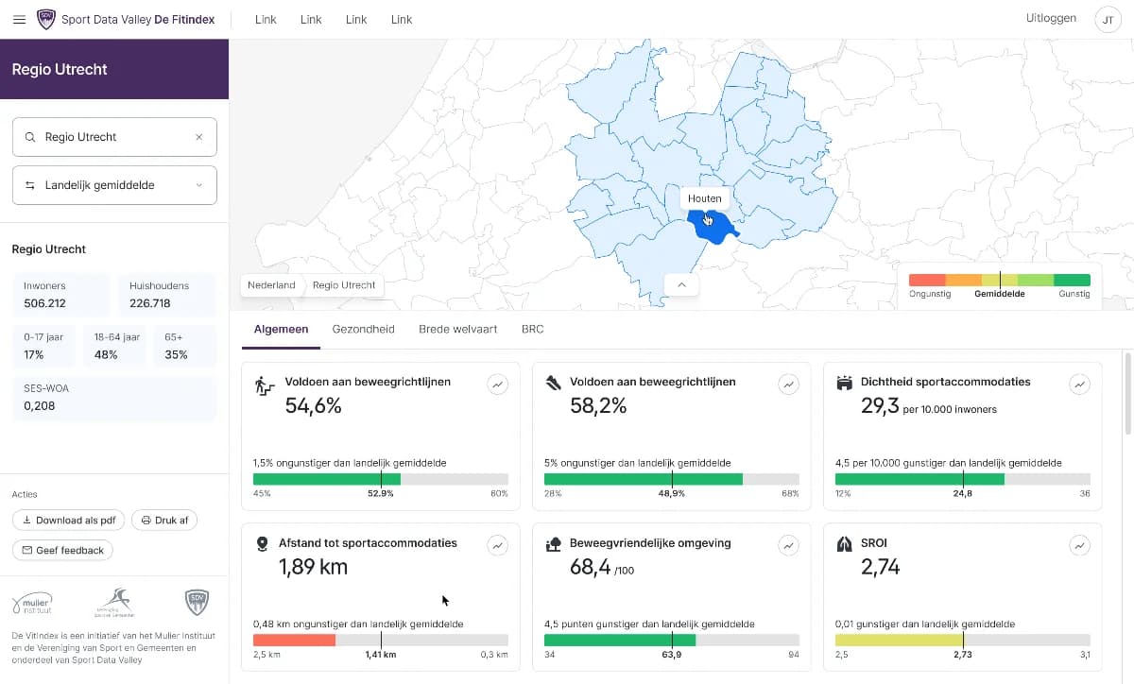
Task: Click Download als pdf button
Action: pyautogui.click(x=68, y=520)
